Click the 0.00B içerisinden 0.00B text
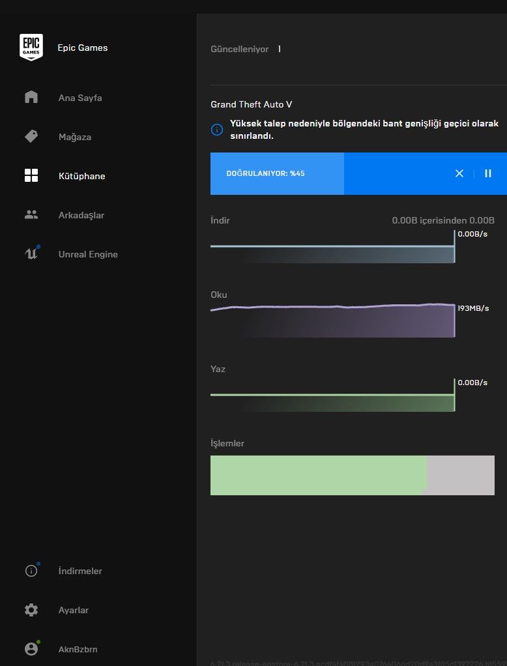507x666 pixels. tap(443, 220)
